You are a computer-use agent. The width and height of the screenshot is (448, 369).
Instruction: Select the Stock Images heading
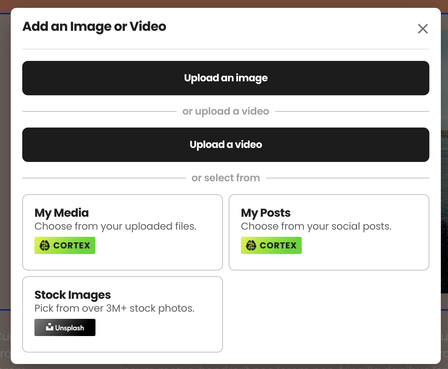click(x=73, y=295)
